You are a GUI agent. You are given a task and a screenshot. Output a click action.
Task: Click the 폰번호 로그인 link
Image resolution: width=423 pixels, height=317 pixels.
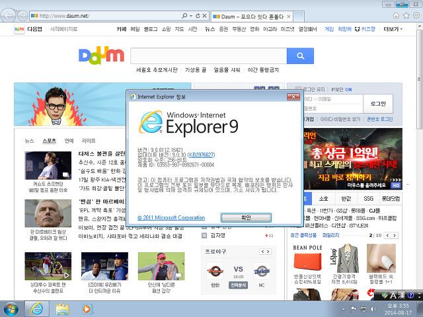380,119
